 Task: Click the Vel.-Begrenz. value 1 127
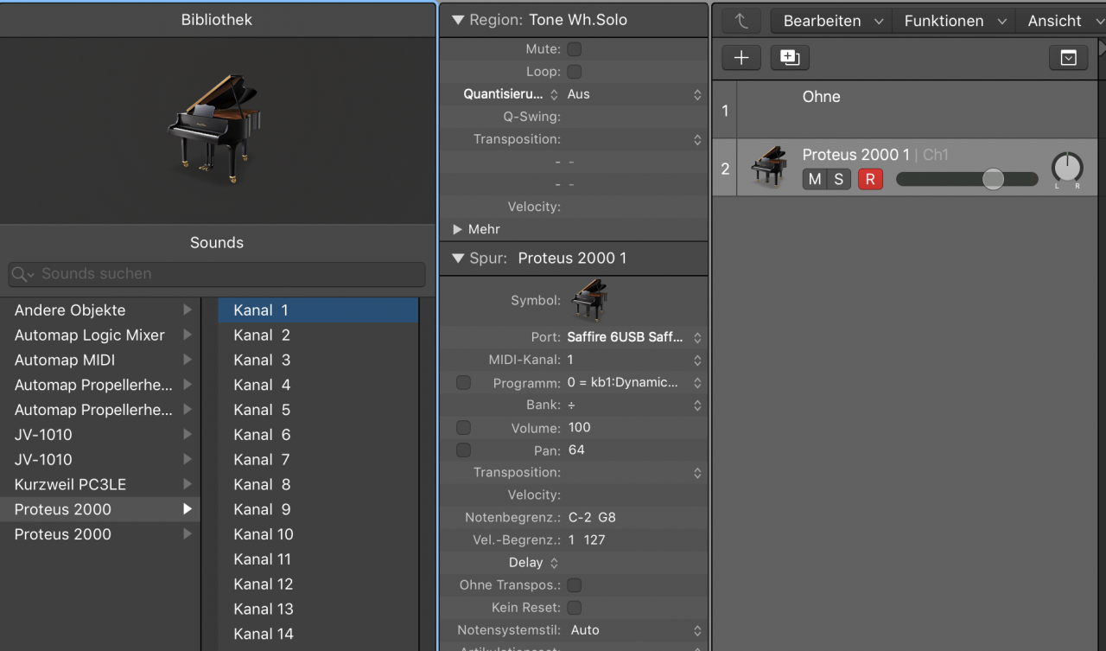(587, 539)
